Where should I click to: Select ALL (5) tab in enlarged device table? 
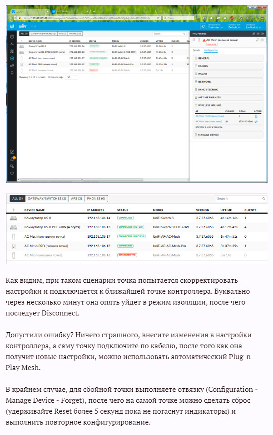[17, 199]
